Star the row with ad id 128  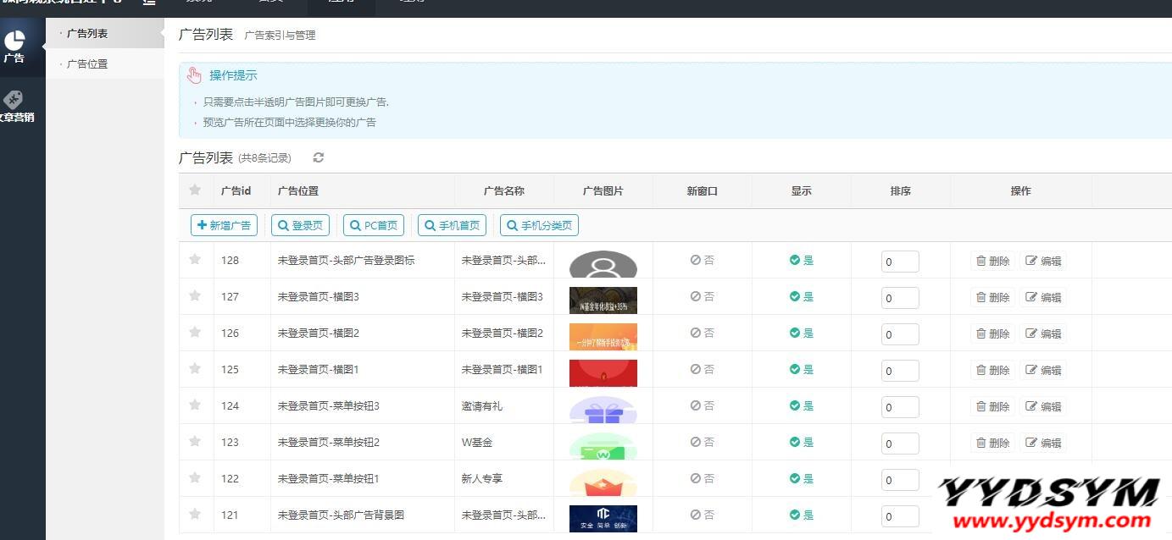(195, 260)
